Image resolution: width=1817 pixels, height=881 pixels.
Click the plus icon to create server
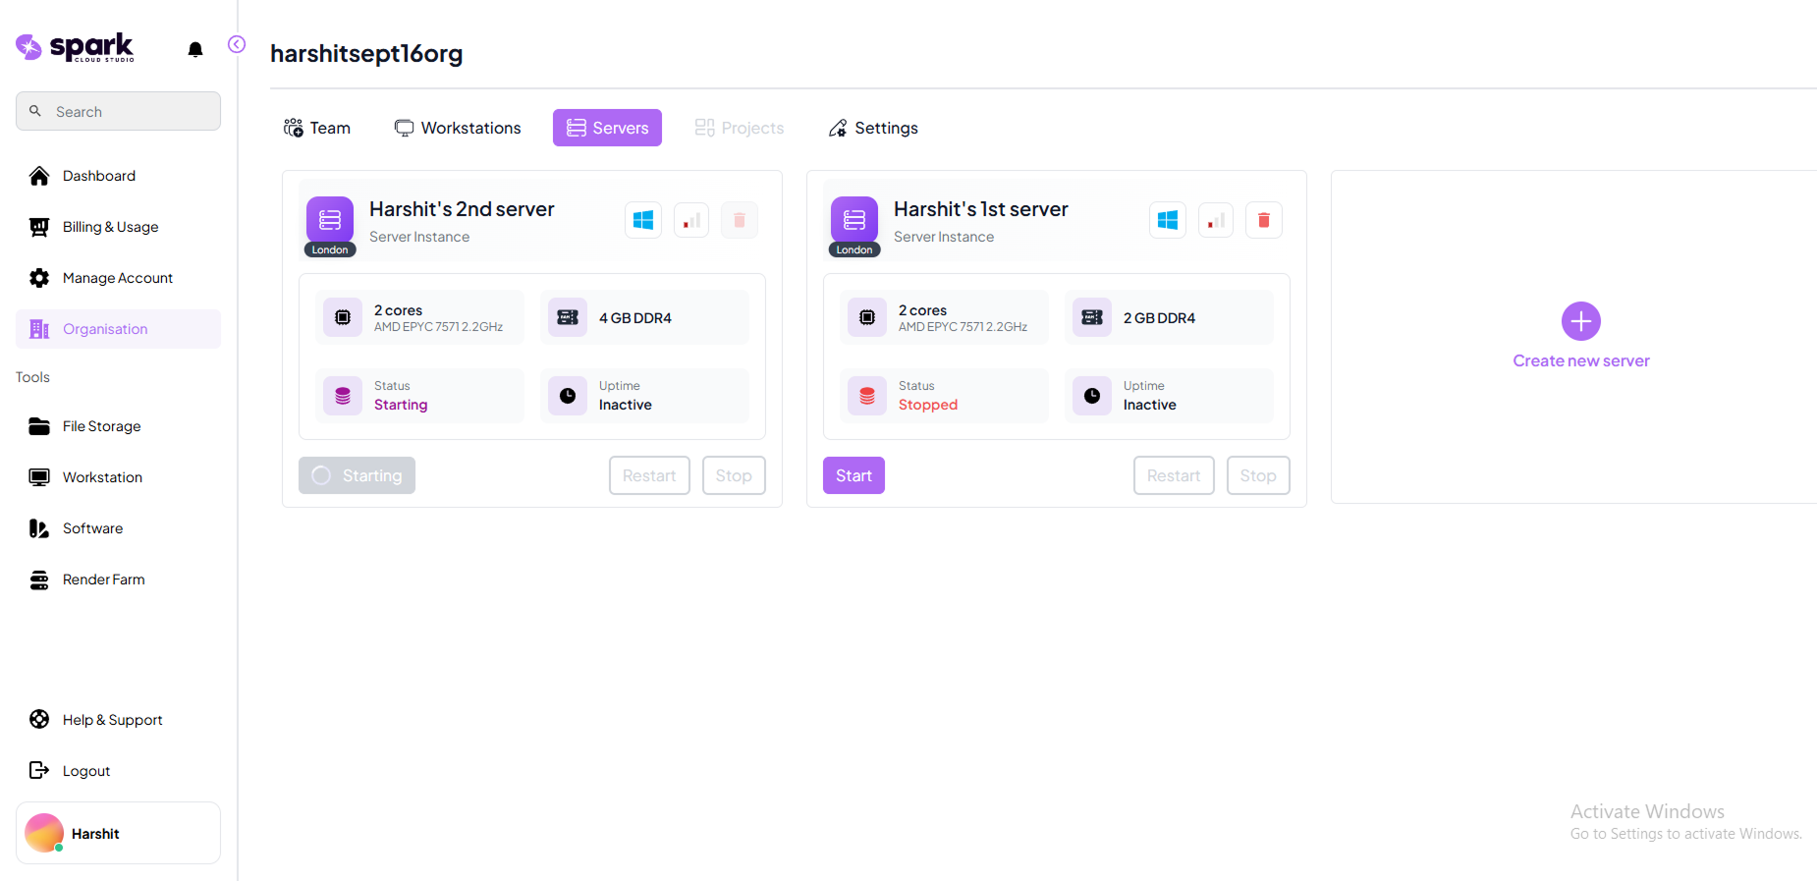click(x=1580, y=321)
